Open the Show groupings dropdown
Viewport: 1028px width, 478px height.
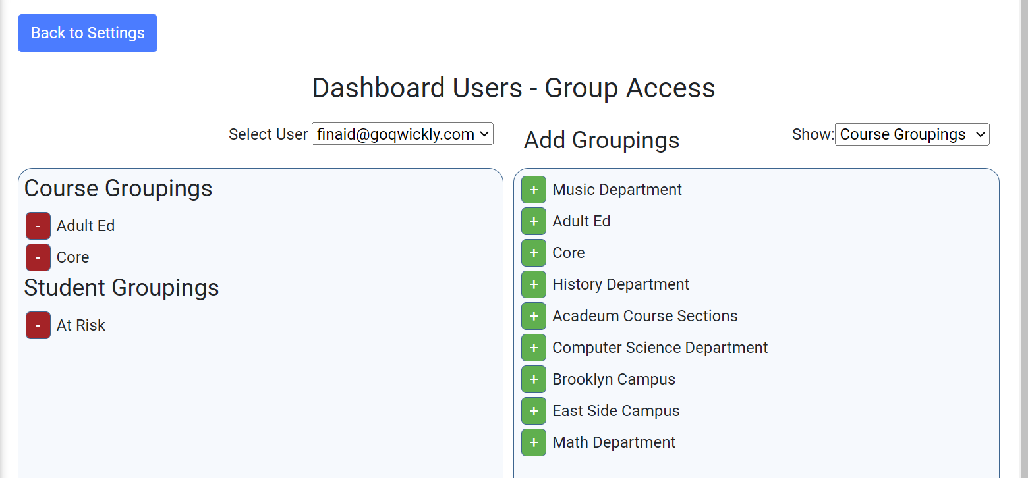[911, 134]
